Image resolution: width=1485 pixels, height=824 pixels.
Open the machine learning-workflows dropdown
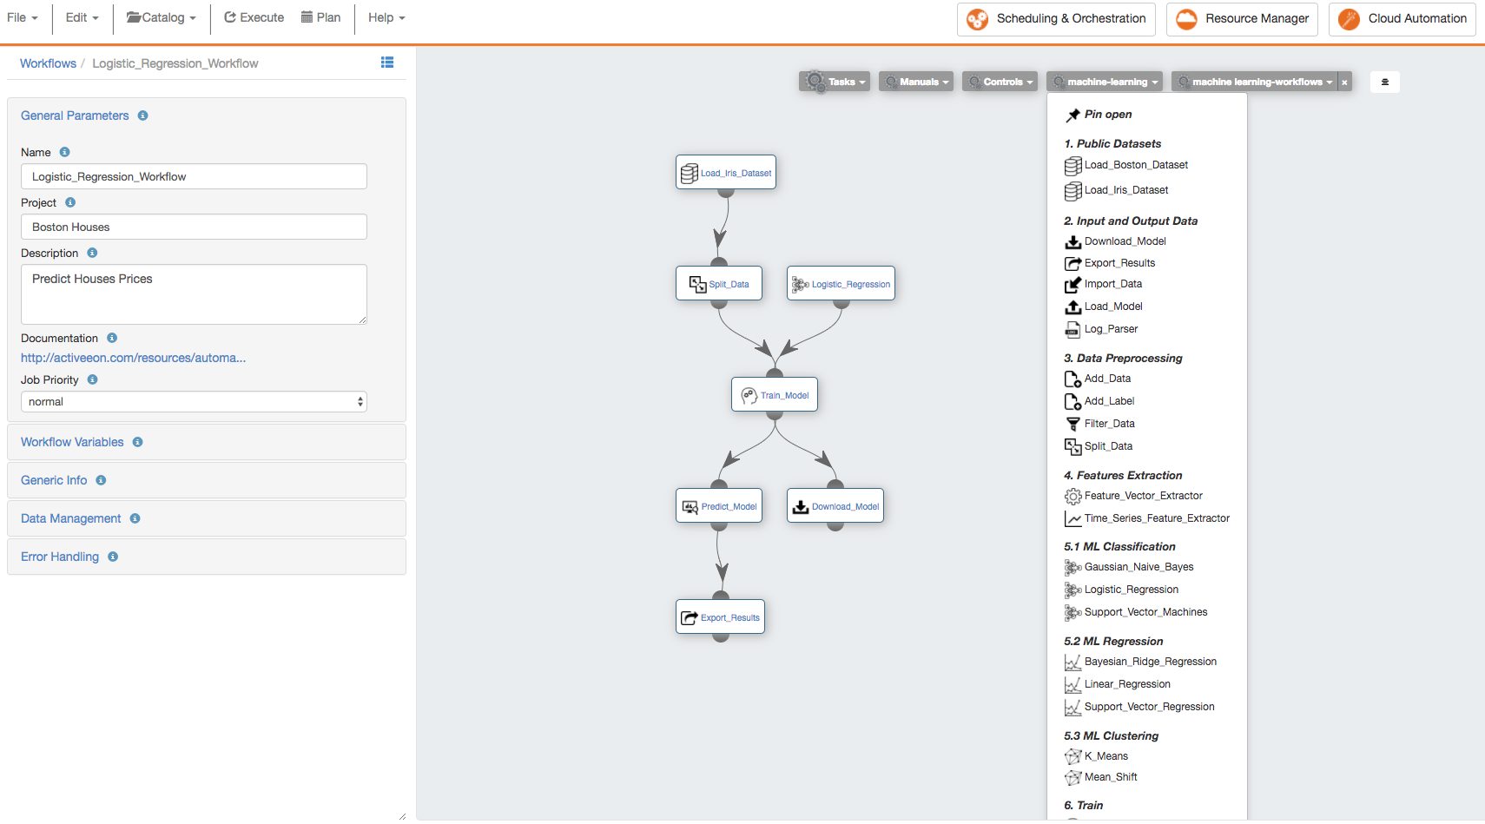[x=1255, y=82]
